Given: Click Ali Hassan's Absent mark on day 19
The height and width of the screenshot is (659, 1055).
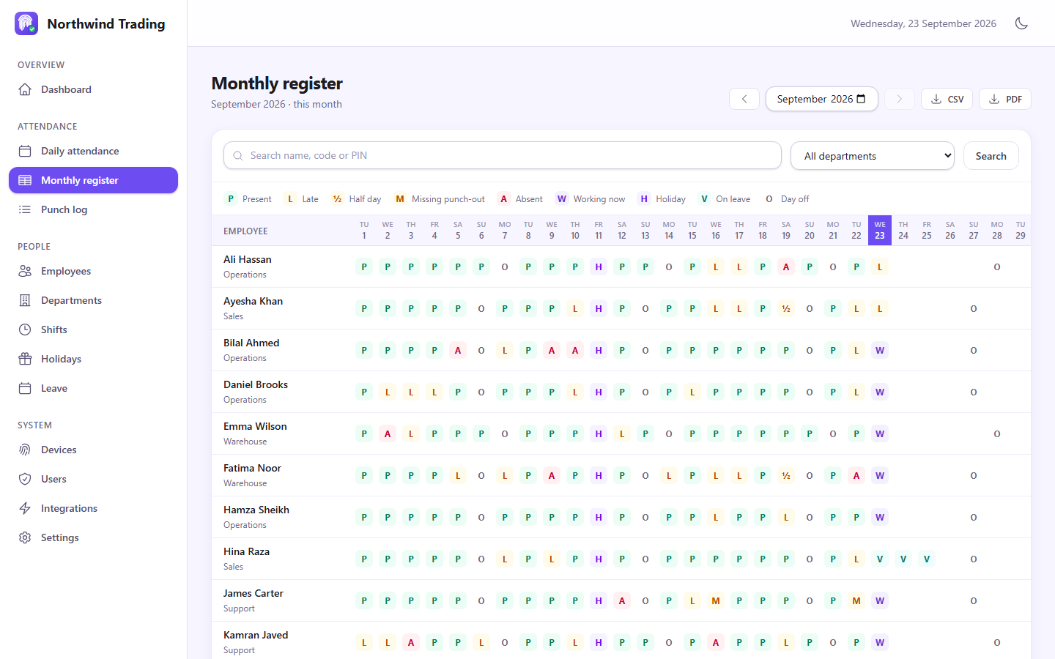Looking at the screenshot, I should click(786, 267).
